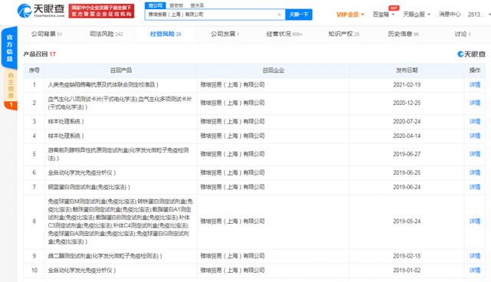Image resolution: width=491 pixels, height=282 pixels.
Task: Open 详情 for the 2019-06-24 recall
Action: point(475,187)
